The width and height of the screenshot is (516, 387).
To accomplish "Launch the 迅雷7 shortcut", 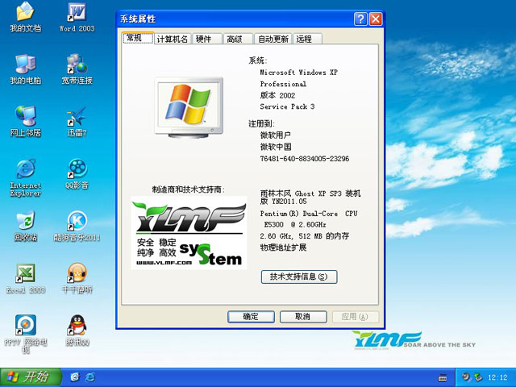I will pyautogui.click(x=77, y=122).
